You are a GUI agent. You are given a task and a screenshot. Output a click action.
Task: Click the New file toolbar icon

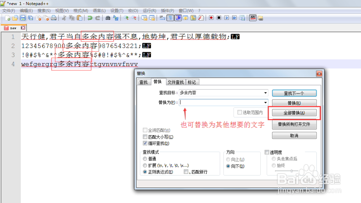(x=7, y=18)
